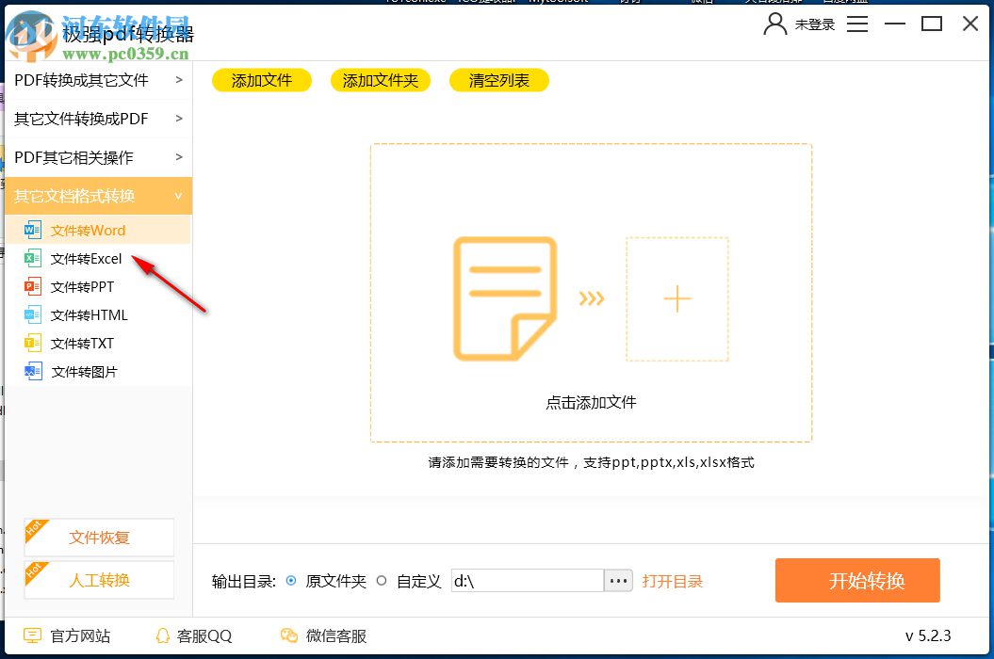This screenshot has height=659, width=994.
Task: Select the 原文件夹 output radio button
Action: click(293, 581)
